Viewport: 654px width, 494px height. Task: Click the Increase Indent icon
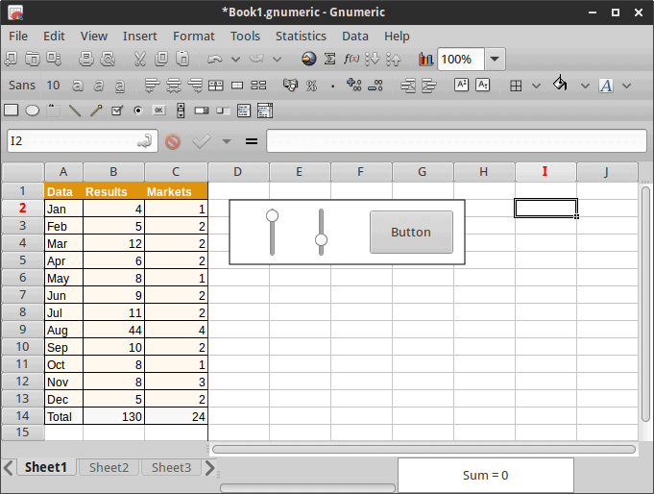429,86
